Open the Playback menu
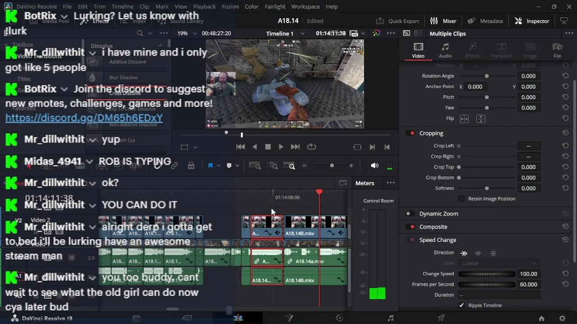The width and height of the screenshot is (577, 324). (204, 6)
